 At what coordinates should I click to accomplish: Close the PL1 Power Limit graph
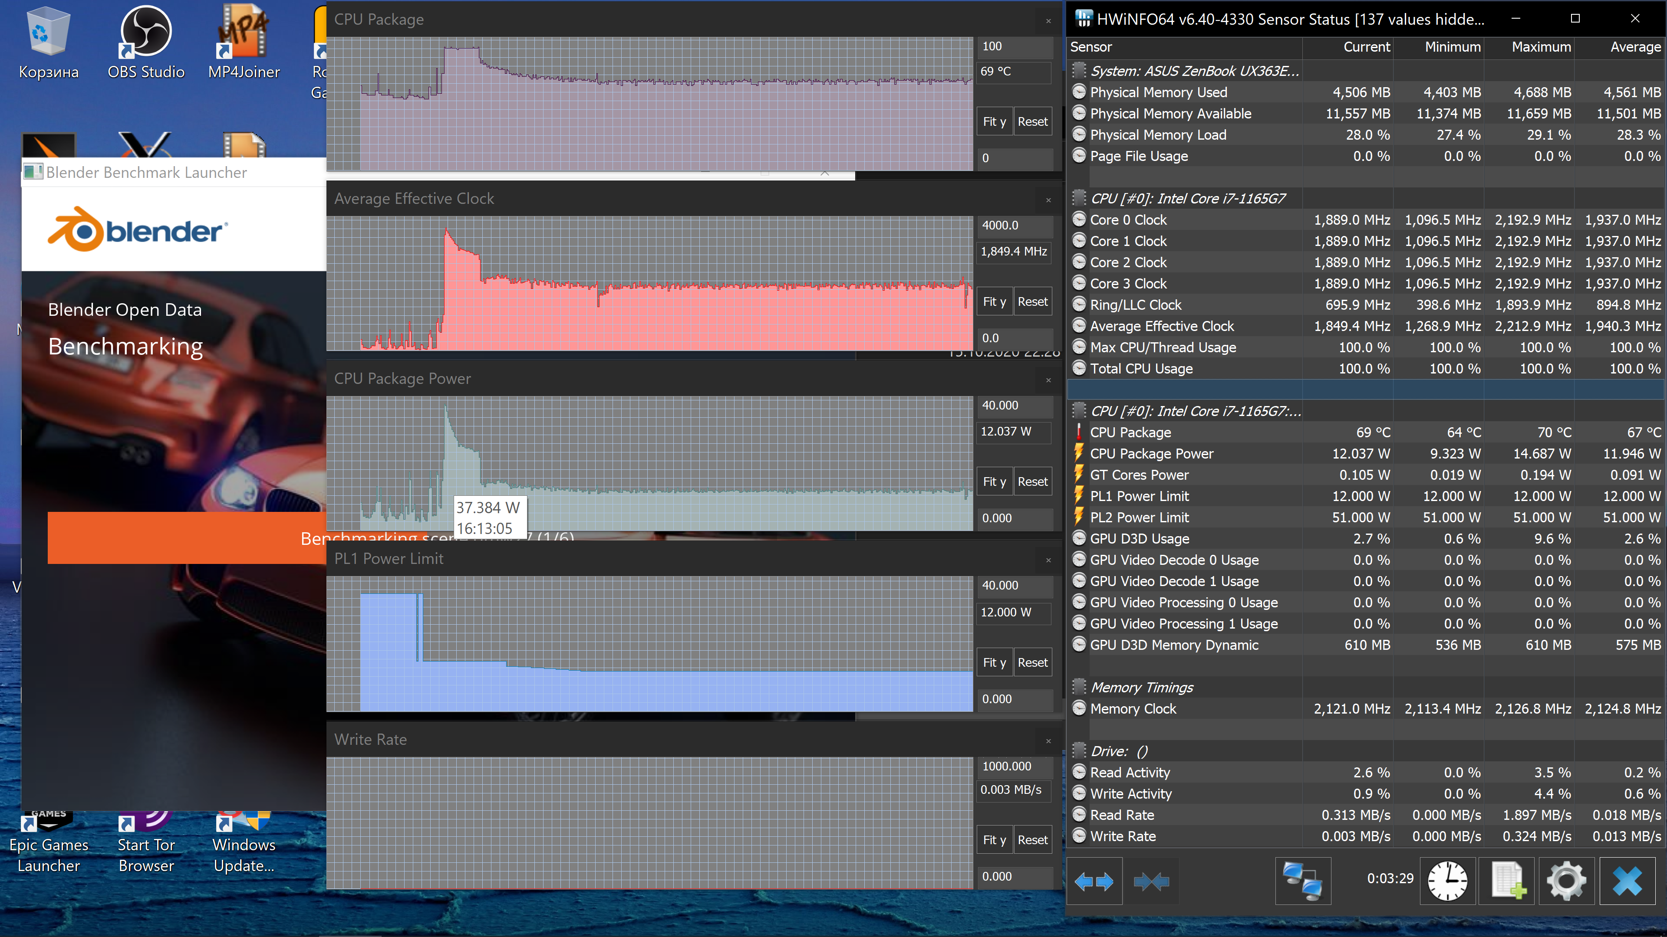point(1048,560)
